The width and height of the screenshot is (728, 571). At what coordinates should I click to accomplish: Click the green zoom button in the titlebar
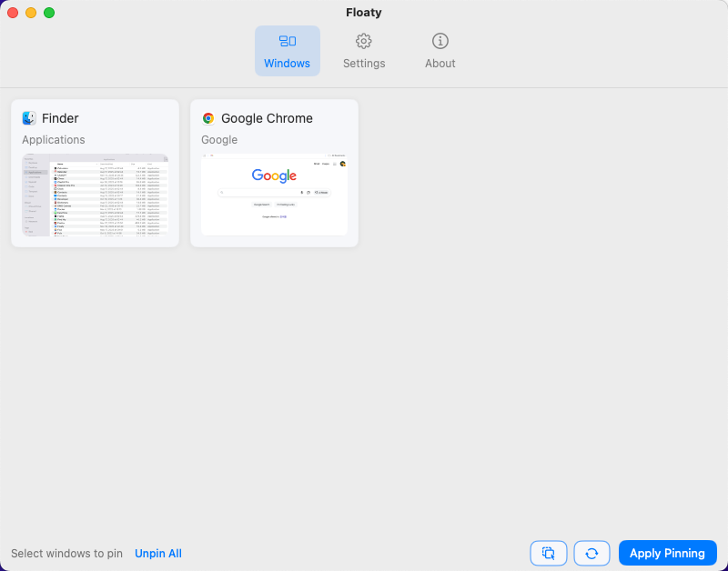(48, 14)
